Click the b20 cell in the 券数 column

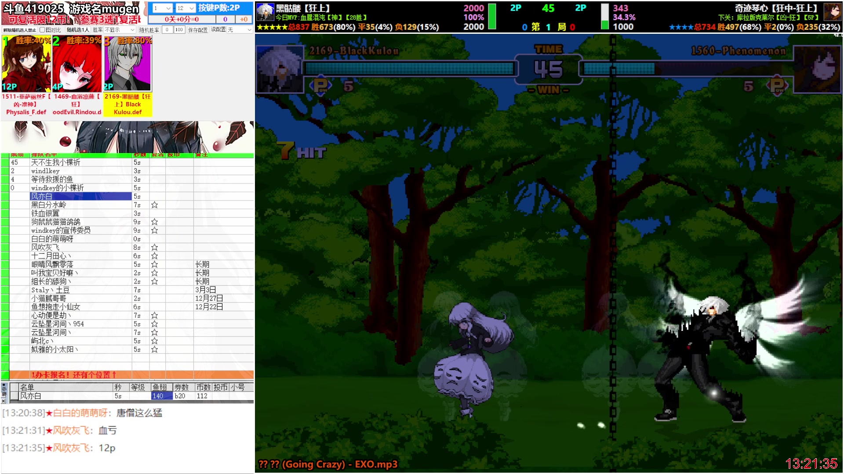pos(183,396)
